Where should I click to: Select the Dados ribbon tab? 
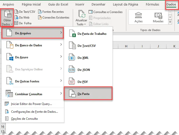[x=171, y=5]
